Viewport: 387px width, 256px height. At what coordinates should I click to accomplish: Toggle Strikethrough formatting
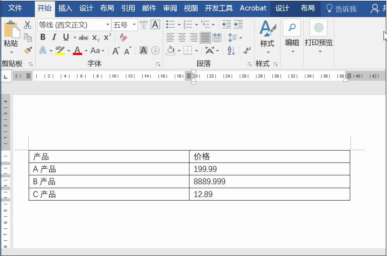coord(84,38)
